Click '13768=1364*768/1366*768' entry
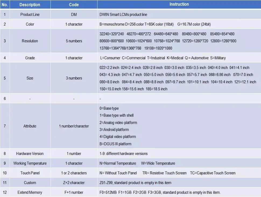Image resolution: width=261 pixels, height=197 pixels. 120,48
